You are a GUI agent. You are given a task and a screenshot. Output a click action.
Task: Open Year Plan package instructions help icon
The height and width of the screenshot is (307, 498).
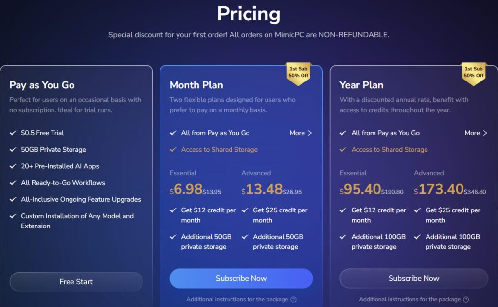[466, 299]
